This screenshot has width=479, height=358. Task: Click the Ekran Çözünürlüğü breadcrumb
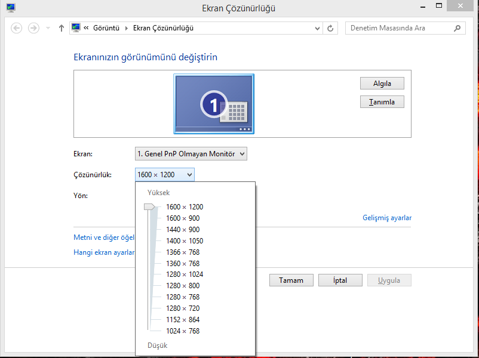coord(163,28)
